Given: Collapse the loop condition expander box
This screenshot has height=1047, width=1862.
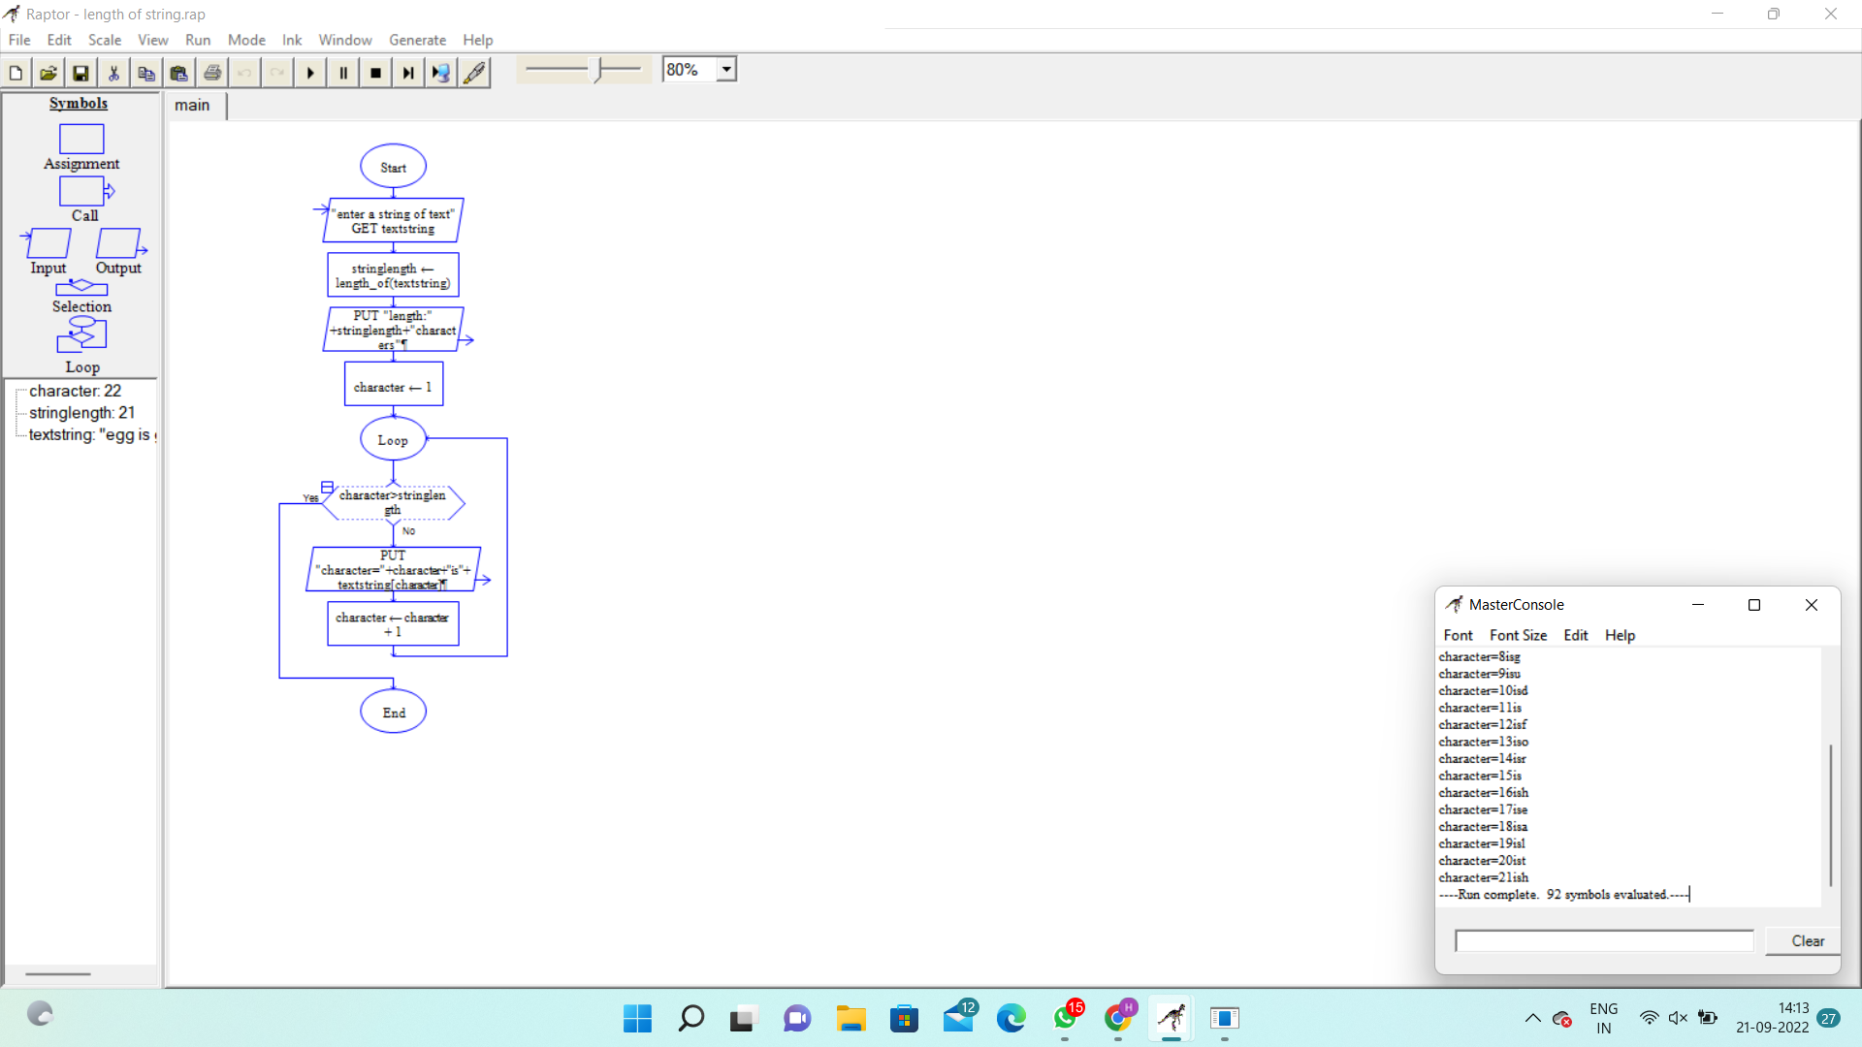Looking at the screenshot, I should coord(327,487).
